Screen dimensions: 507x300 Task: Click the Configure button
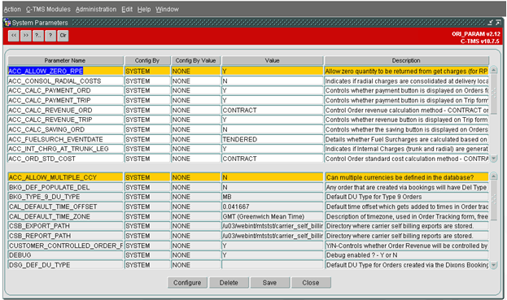pos(187,283)
